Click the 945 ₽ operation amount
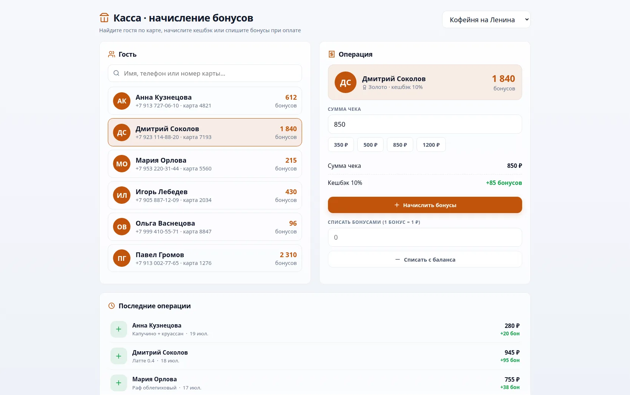 (x=512, y=352)
